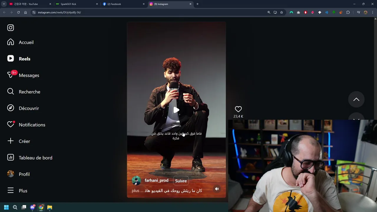The image size is (377, 212).
Task: Go back in browser history
Action: click(4, 12)
